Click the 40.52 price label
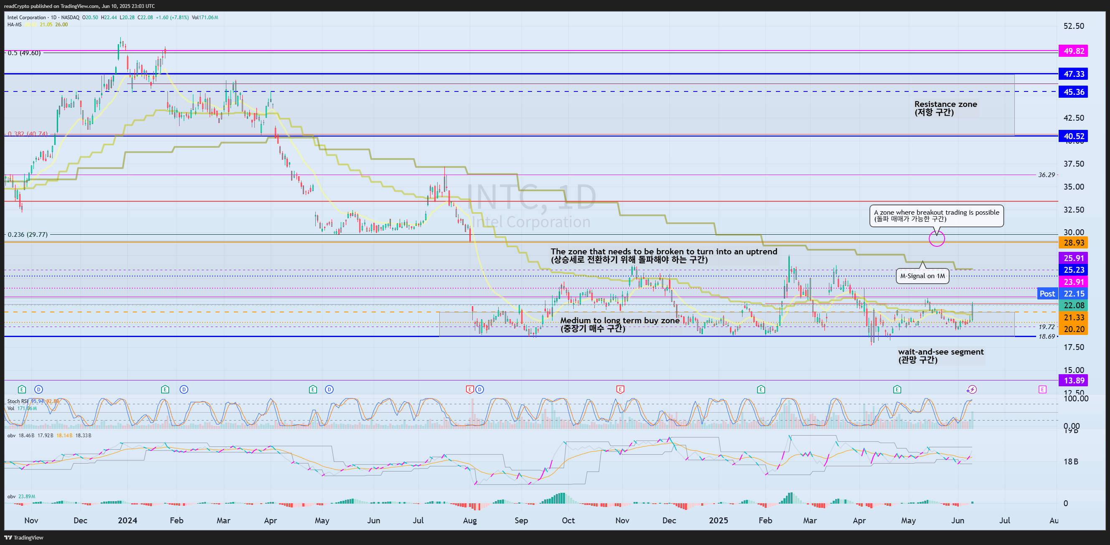This screenshot has height=545, width=1110. click(1073, 136)
